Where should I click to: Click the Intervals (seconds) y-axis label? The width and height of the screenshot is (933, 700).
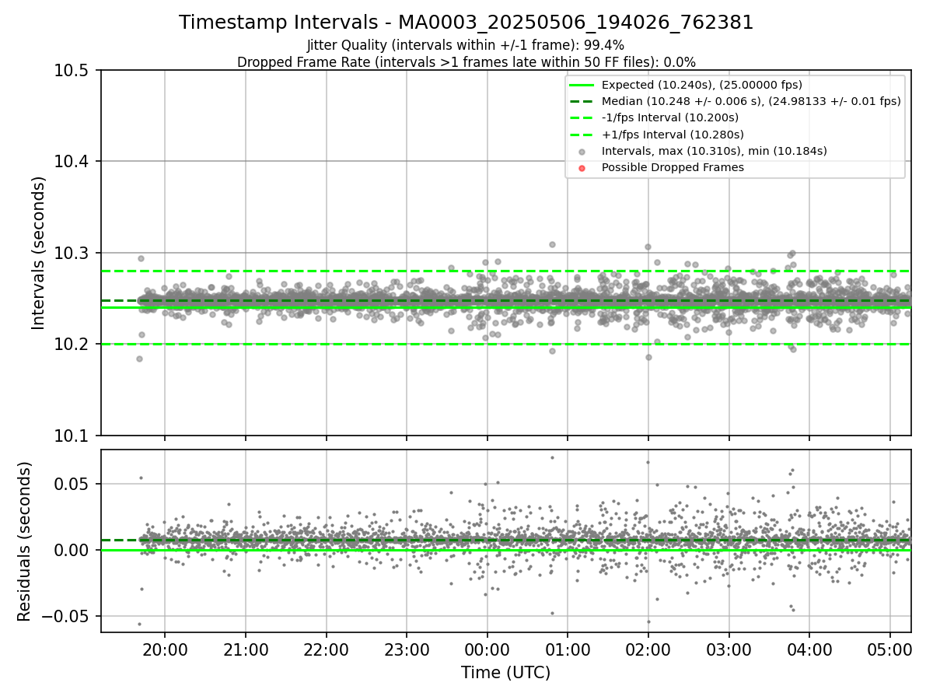pos(39,253)
